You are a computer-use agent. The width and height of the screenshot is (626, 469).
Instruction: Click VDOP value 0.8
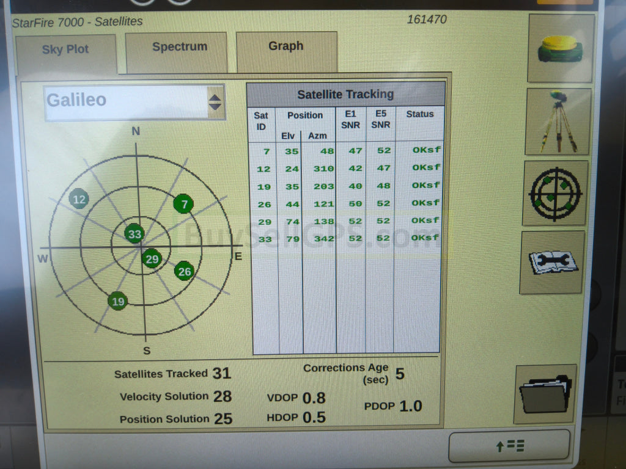tap(314, 398)
